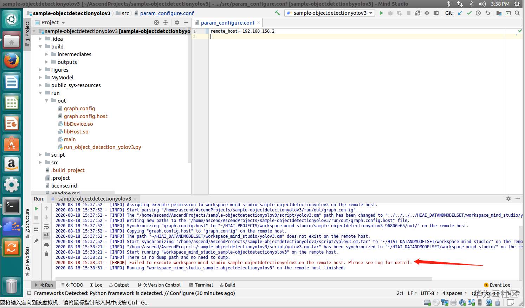Viewport: 525px width, 308px height.
Task: Open the 9: Version Control tab
Action: (159, 285)
